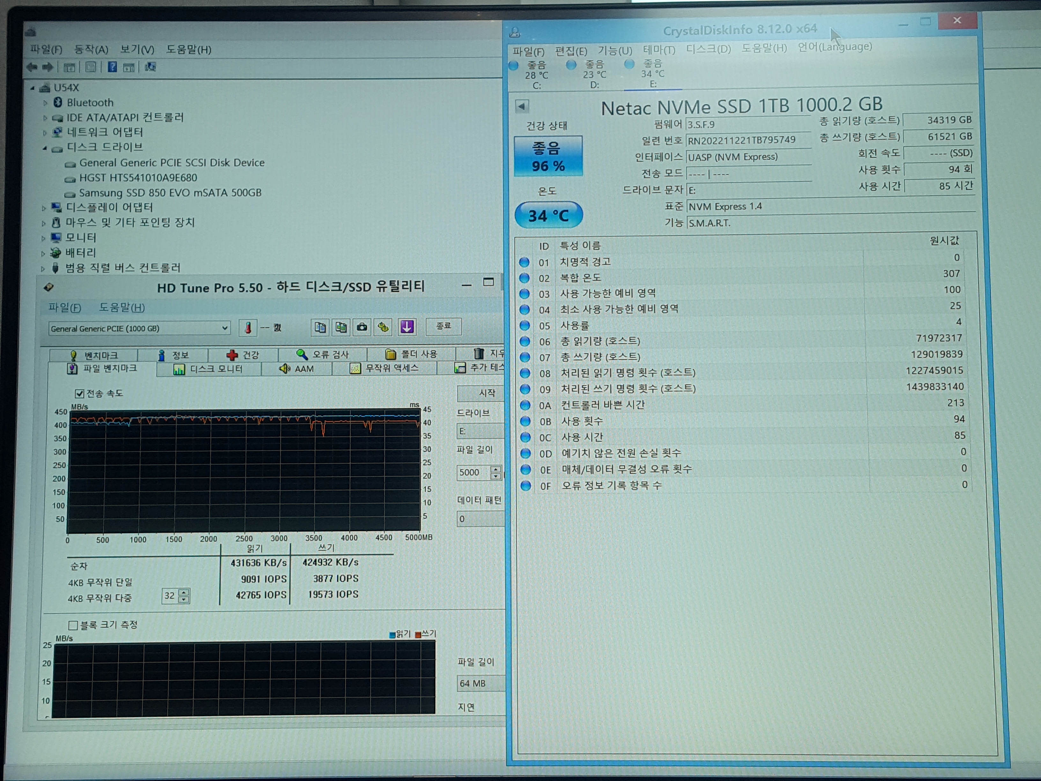Expand 디스플레이 어댑터 node
The image size is (1041, 781).
point(44,208)
